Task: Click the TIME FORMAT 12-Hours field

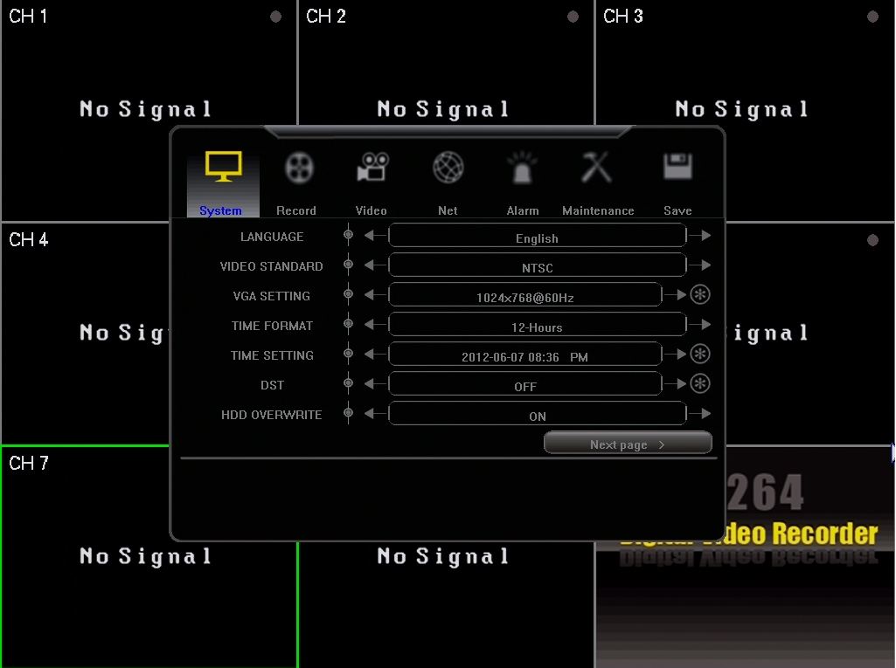Action: 537,325
